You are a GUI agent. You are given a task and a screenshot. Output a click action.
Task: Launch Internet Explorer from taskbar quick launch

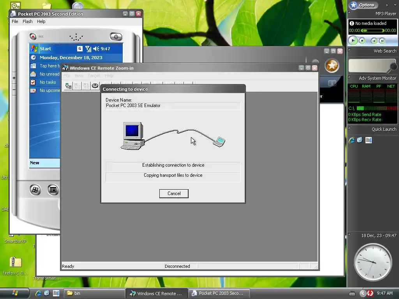click(x=38, y=293)
